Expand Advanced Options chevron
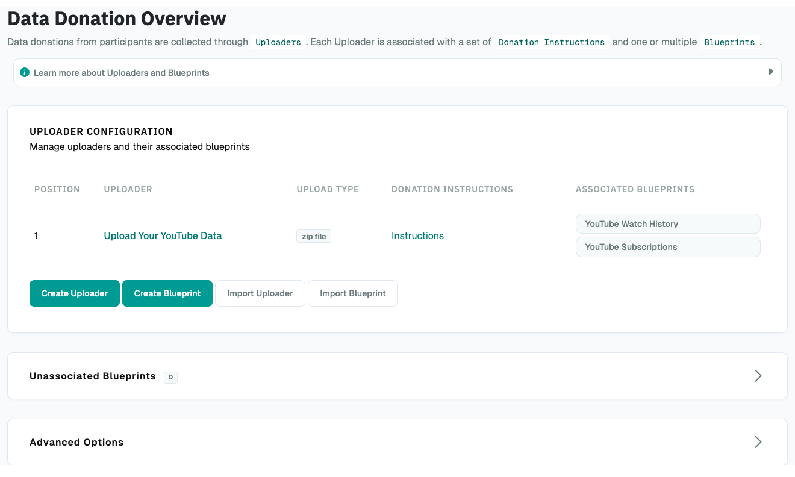The height and width of the screenshot is (477, 795). pyautogui.click(x=758, y=442)
